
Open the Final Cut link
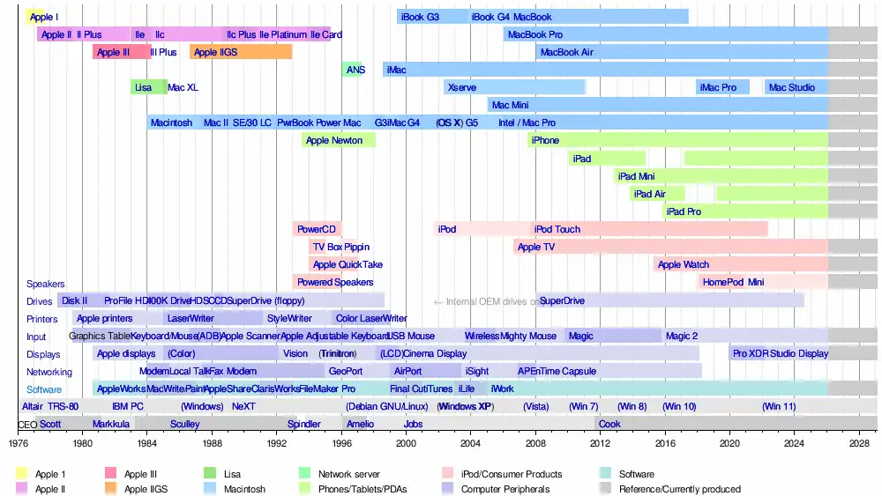(x=408, y=389)
